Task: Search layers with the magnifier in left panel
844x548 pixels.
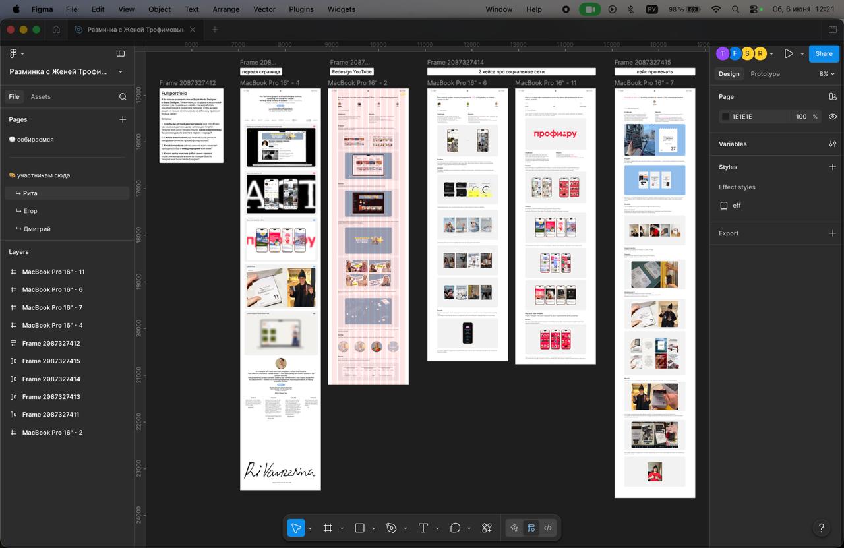Action: 123,96
